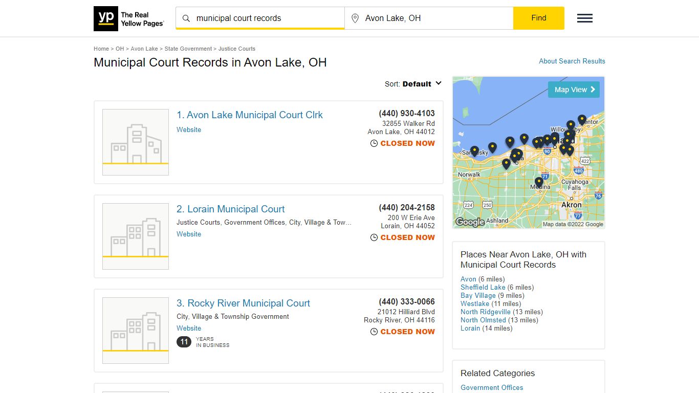Click the search magnifier icon
The height and width of the screenshot is (393, 699).
186,18
